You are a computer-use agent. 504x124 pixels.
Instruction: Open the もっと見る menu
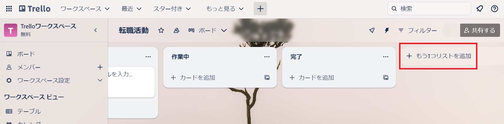pyautogui.click(x=225, y=9)
